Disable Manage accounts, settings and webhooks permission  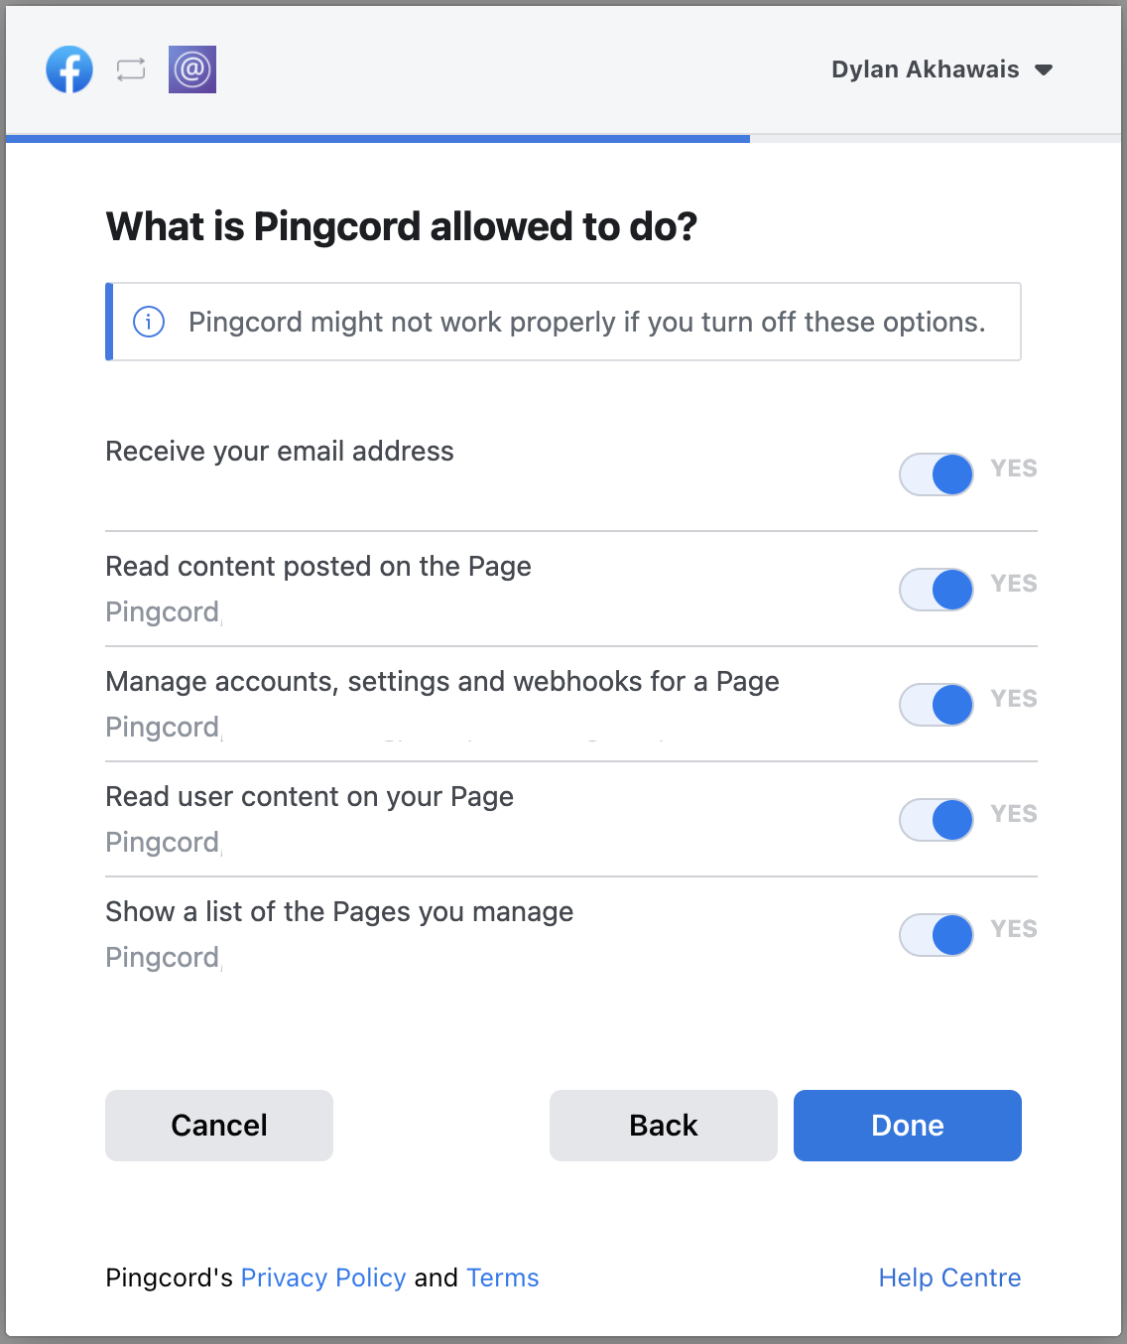click(937, 705)
